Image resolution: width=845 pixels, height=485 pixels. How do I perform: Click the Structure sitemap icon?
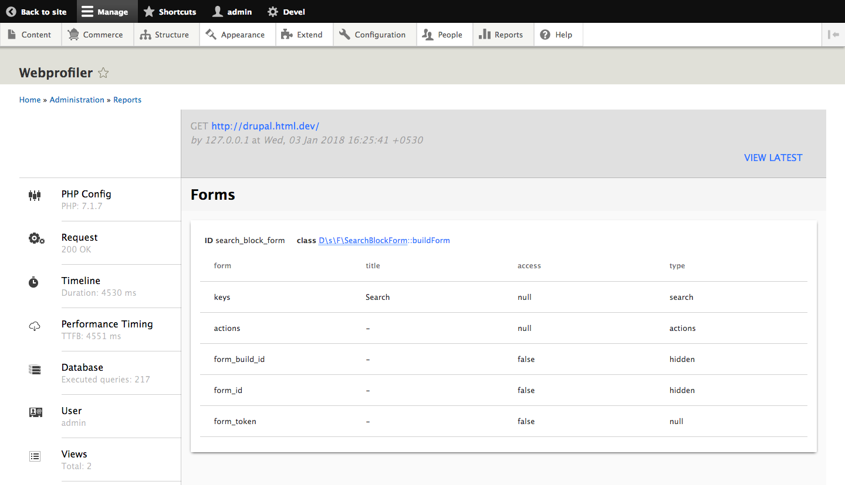pyautogui.click(x=145, y=34)
